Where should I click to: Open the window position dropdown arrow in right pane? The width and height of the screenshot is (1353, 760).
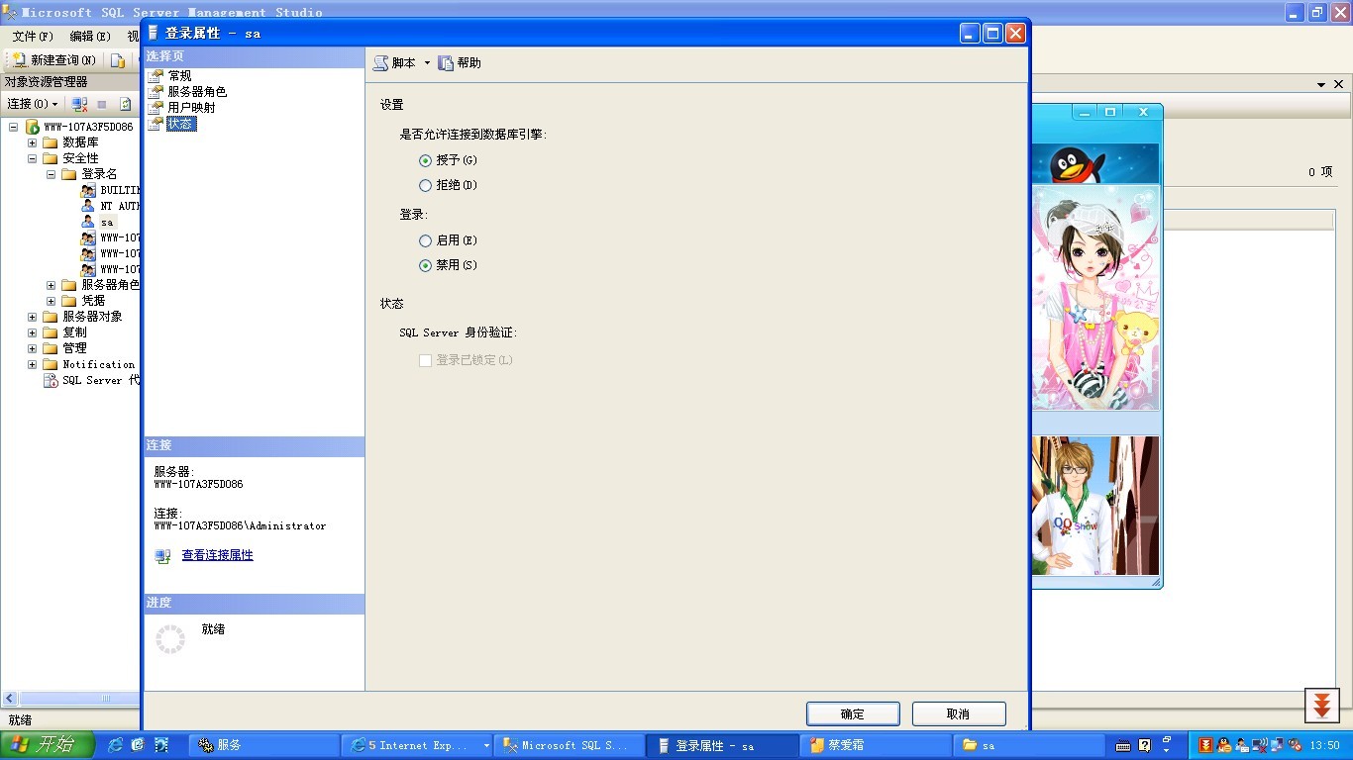[1321, 85]
